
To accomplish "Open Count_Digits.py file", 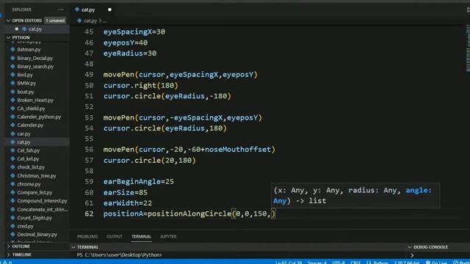I will (x=35, y=218).
